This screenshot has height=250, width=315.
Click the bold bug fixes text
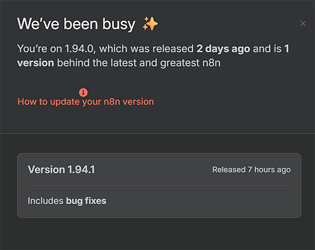point(86,201)
